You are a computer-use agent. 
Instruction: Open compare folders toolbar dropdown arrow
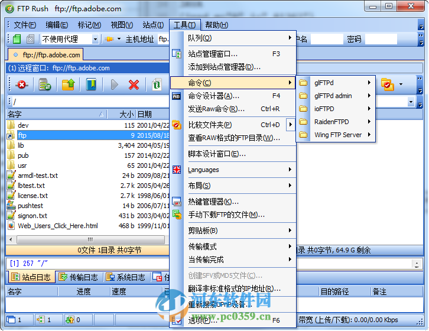[x=401, y=85]
